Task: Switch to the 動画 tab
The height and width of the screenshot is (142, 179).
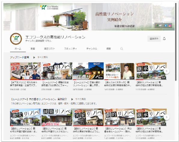Action: pos(33,49)
